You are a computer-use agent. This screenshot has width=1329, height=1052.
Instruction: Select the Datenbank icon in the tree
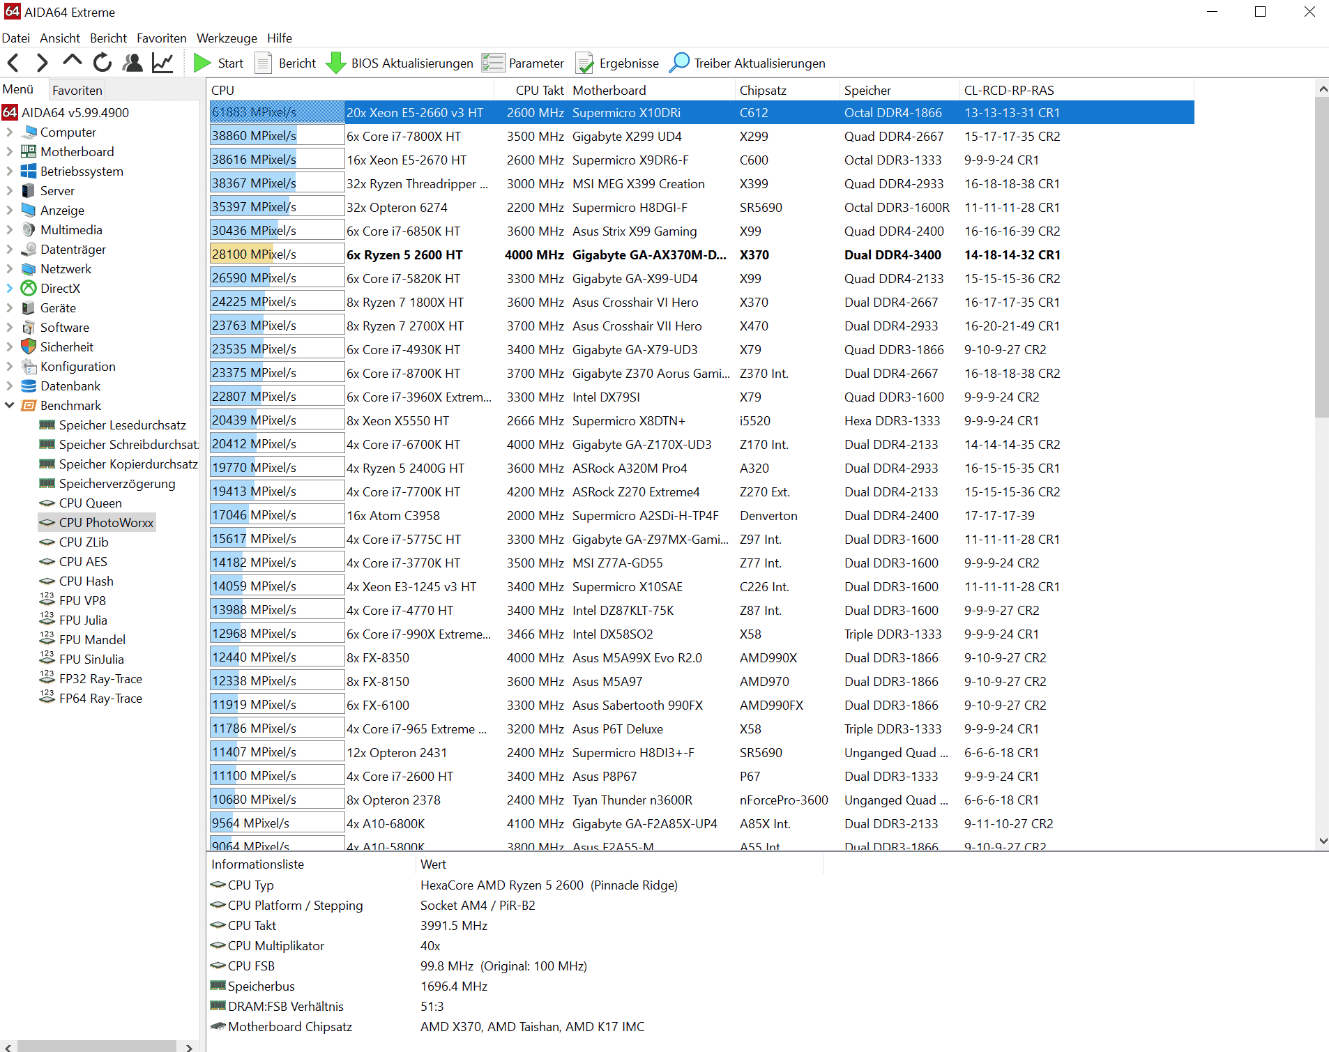click(x=29, y=386)
